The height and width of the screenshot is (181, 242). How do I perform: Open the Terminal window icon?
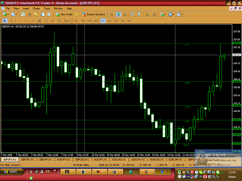43,14
